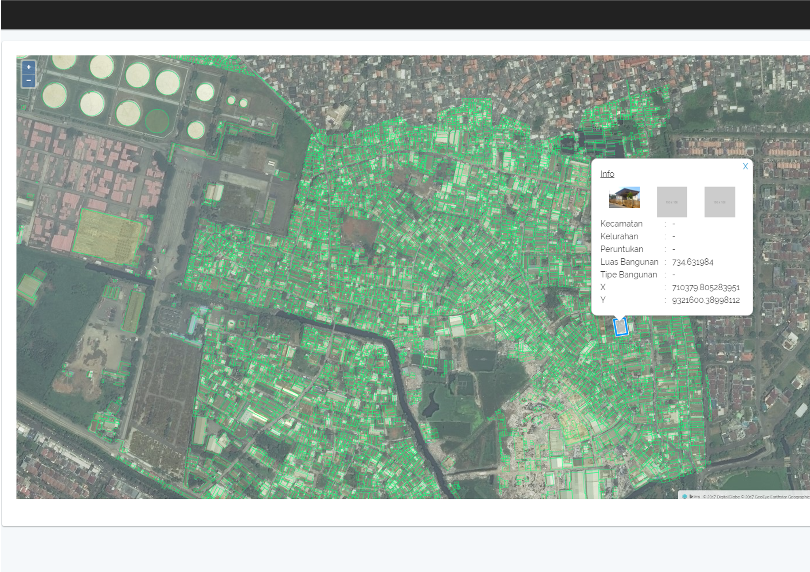The height and width of the screenshot is (572, 810).
Task: Zoom in with the plus button
Action: coord(28,67)
